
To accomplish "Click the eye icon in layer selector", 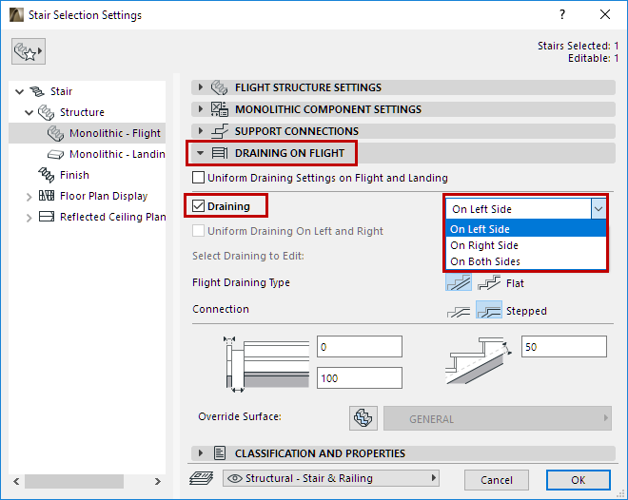I will (235, 478).
